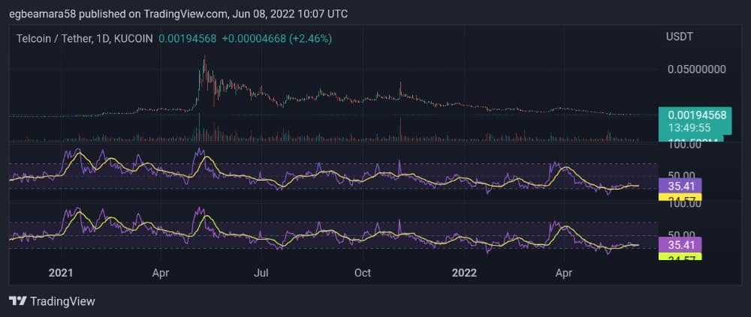
Task: Click the TradingView logo icon
Action: click(x=17, y=301)
